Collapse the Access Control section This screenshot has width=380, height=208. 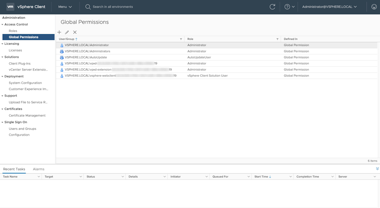click(x=3, y=25)
